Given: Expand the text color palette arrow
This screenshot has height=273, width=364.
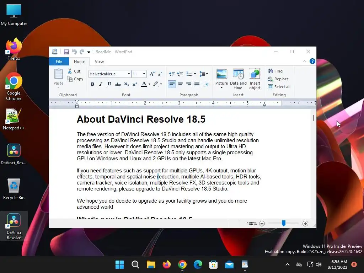Looking at the screenshot, I should tap(149, 84).
